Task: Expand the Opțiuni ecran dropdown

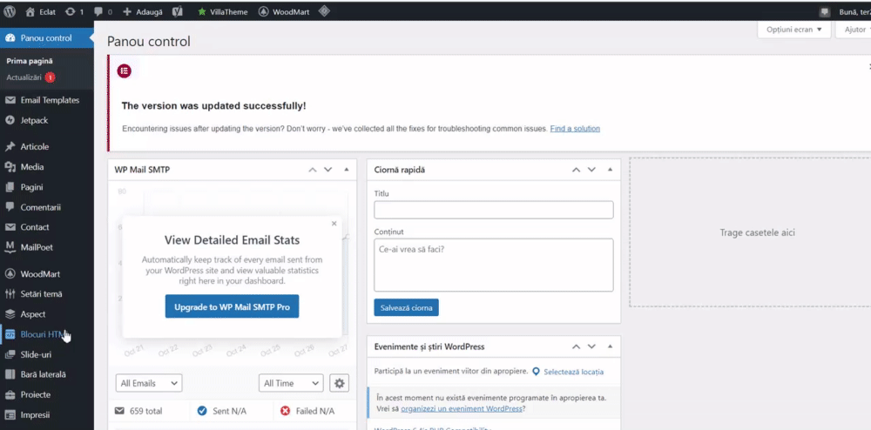Action: pos(793,30)
